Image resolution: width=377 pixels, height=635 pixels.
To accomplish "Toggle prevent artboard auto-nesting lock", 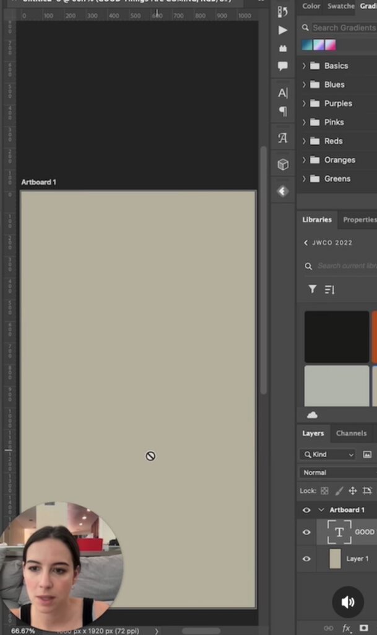I will tap(367, 491).
